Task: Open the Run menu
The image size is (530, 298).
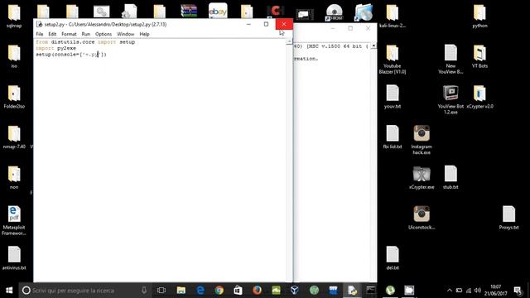Action: point(86,34)
